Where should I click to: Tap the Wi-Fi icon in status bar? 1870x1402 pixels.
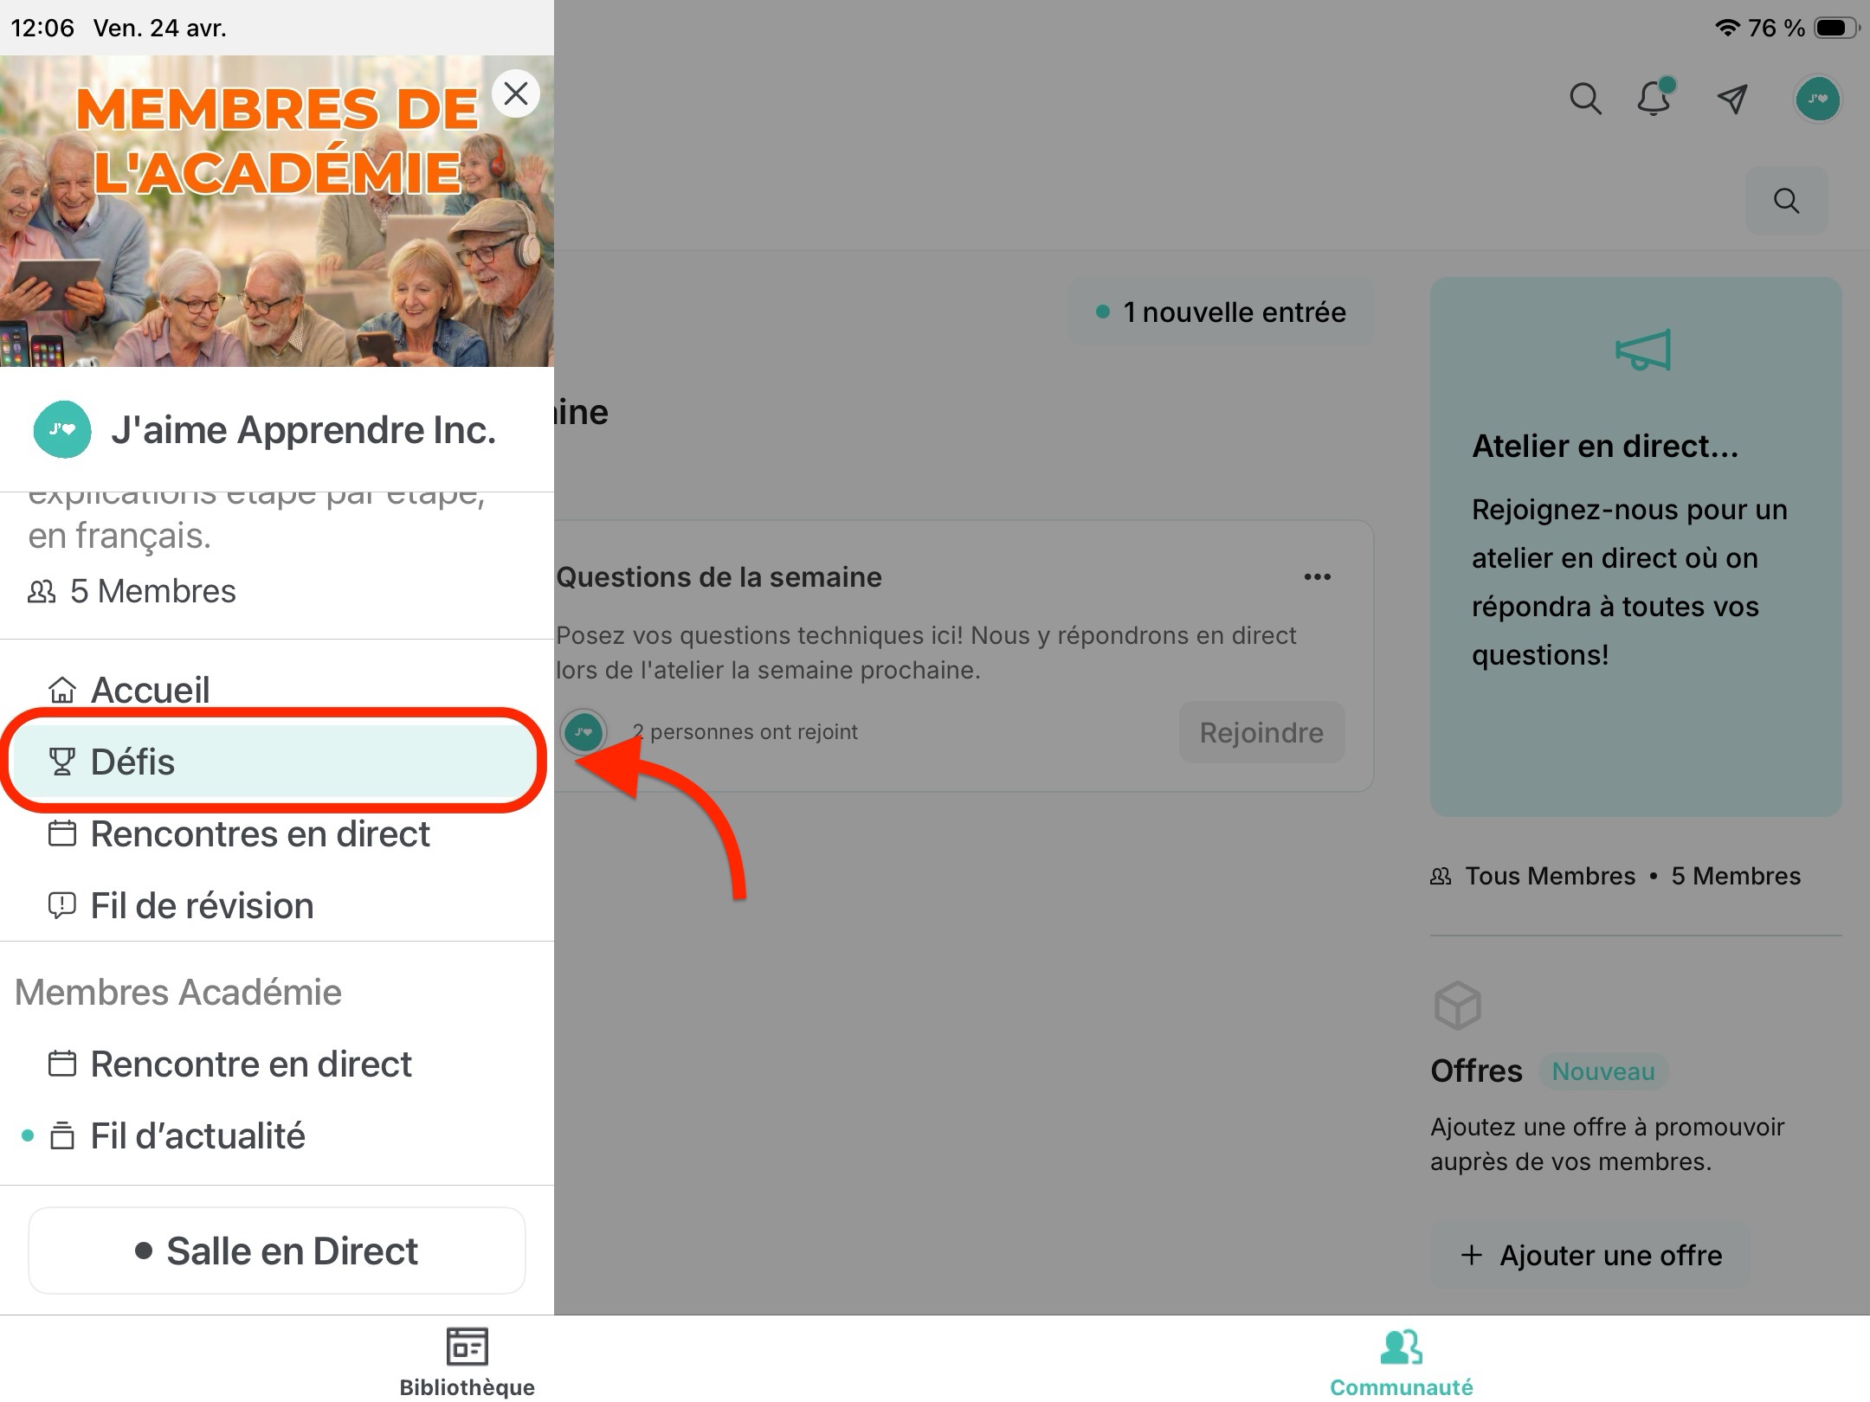1727,28
